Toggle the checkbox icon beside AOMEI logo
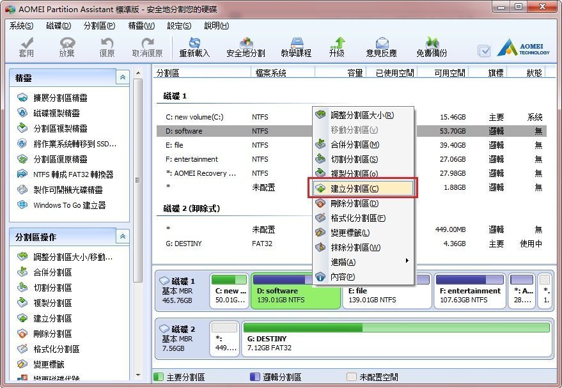This screenshot has width=562, height=388. click(x=484, y=51)
